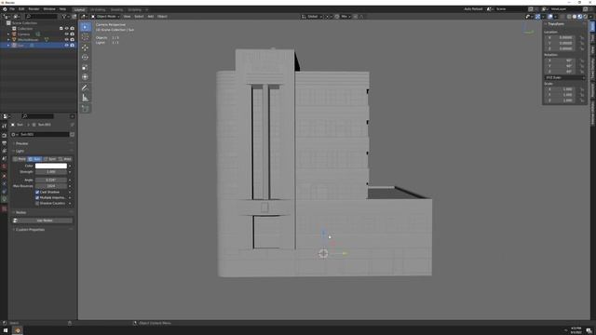Switch to wireframe viewport shading
Image resolution: width=596 pixels, height=335 pixels.
(569, 17)
